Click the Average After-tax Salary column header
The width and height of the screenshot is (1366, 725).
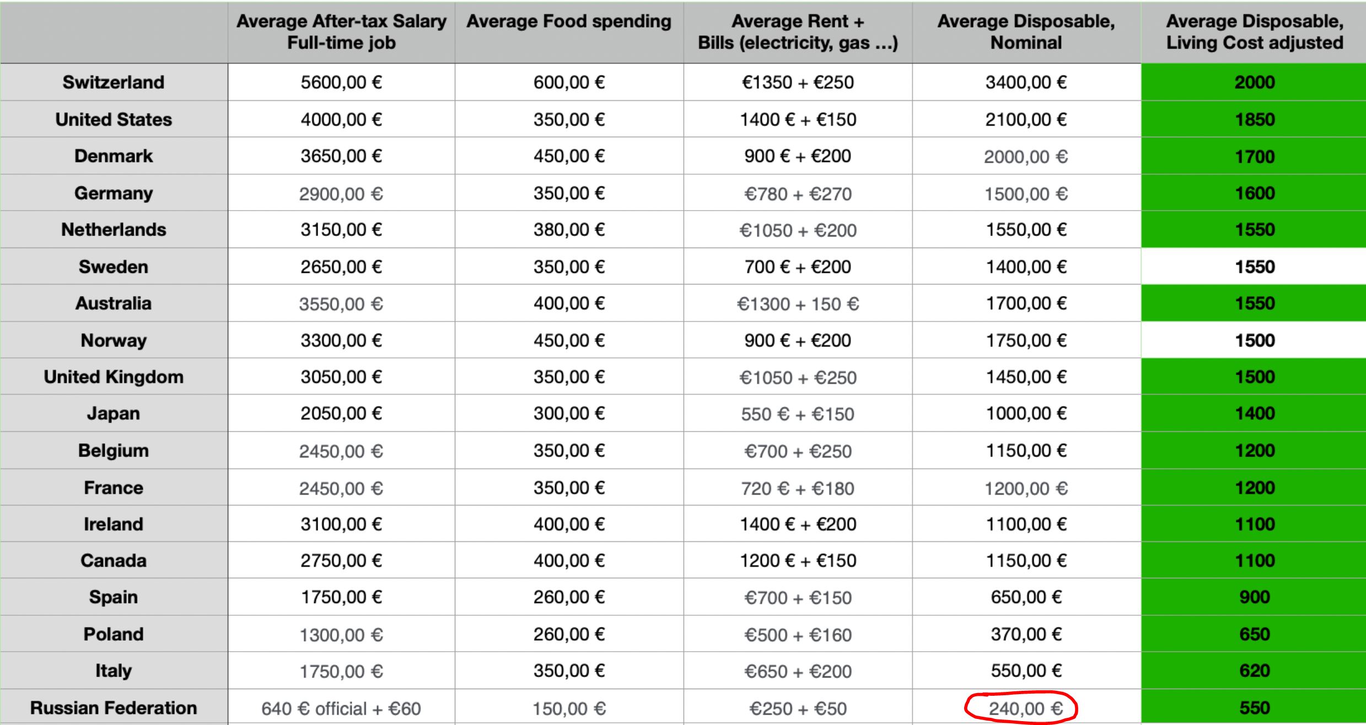[341, 32]
